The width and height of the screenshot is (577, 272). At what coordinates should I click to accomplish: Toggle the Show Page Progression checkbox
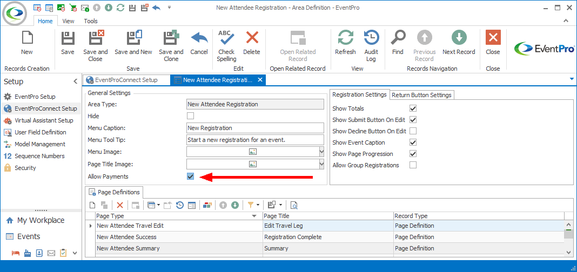click(413, 154)
